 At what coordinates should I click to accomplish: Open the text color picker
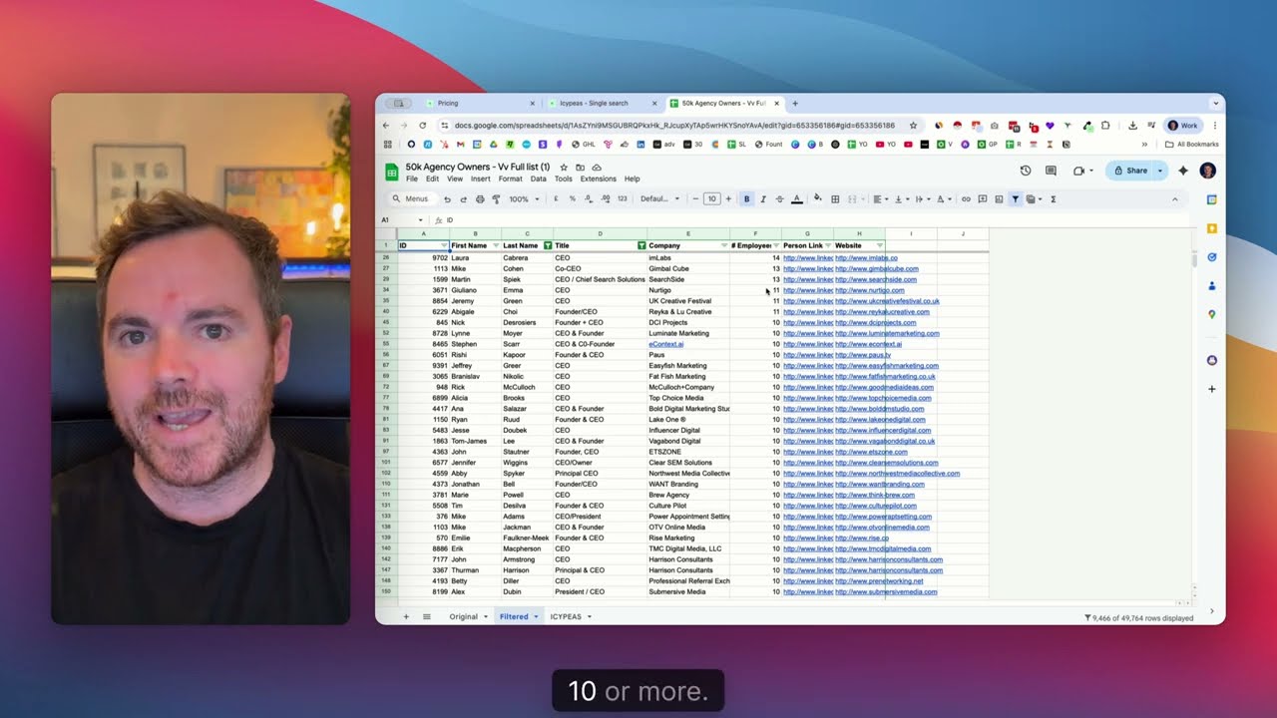point(796,199)
